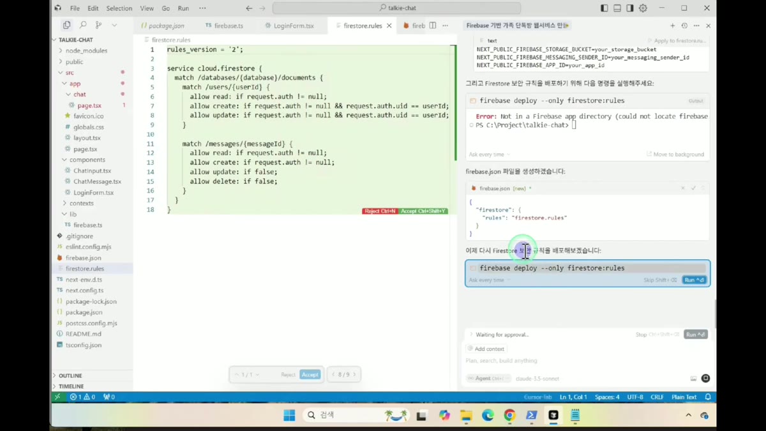766x431 pixels.
Task: Click Add context button
Action: [486, 349]
